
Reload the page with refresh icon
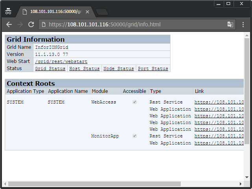pyautogui.click(x=31, y=24)
